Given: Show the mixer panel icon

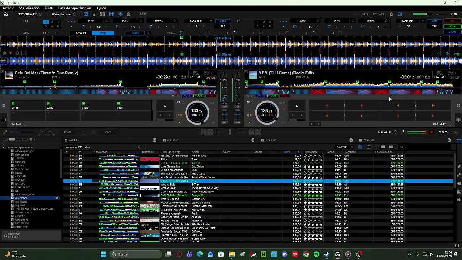Looking at the screenshot, I should tap(112, 14).
